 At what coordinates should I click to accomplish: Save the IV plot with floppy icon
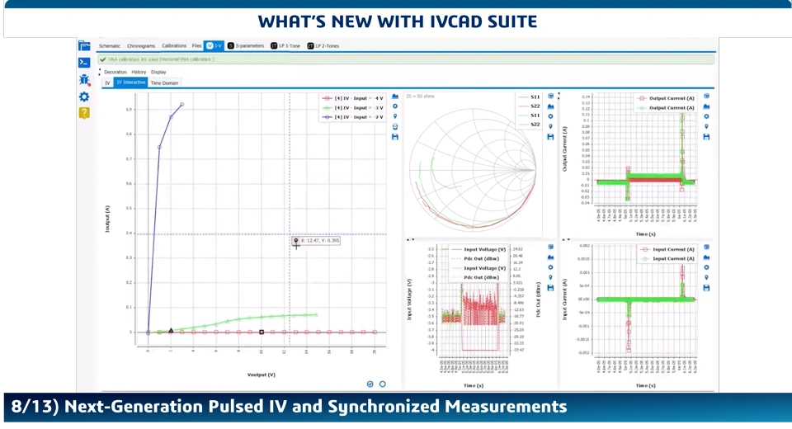(395, 137)
